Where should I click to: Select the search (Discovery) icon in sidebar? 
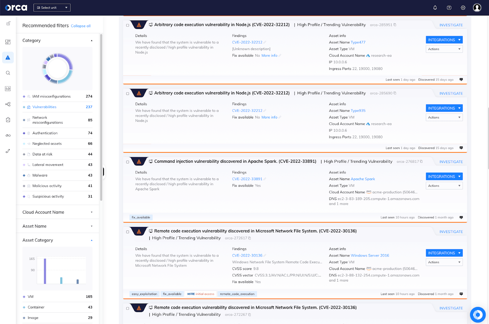coord(8,73)
